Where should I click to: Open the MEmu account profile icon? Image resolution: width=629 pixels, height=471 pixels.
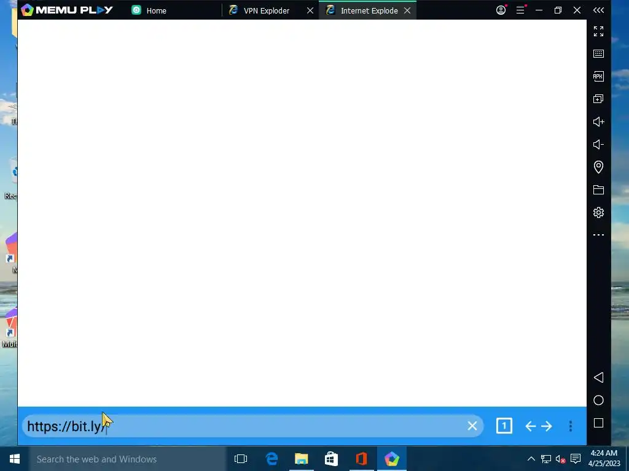501,10
